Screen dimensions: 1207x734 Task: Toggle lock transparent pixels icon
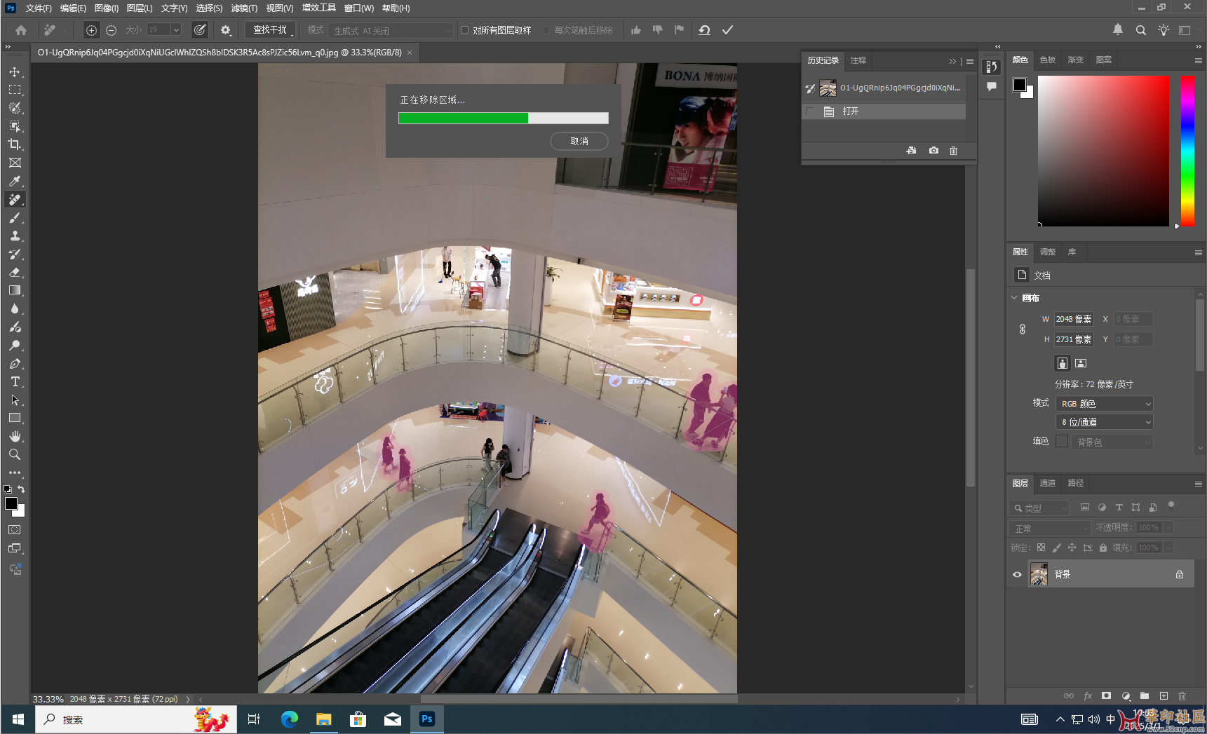1041,548
